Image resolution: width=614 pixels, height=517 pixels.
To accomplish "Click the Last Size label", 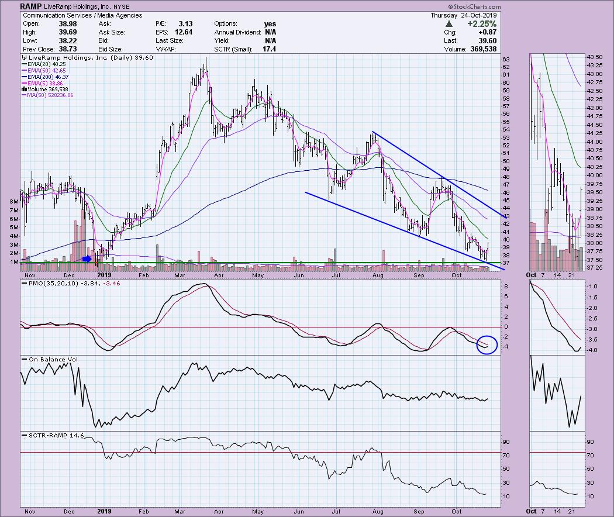I will click(169, 41).
